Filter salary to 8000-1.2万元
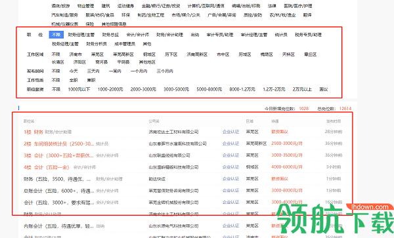 click(x=242, y=89)
